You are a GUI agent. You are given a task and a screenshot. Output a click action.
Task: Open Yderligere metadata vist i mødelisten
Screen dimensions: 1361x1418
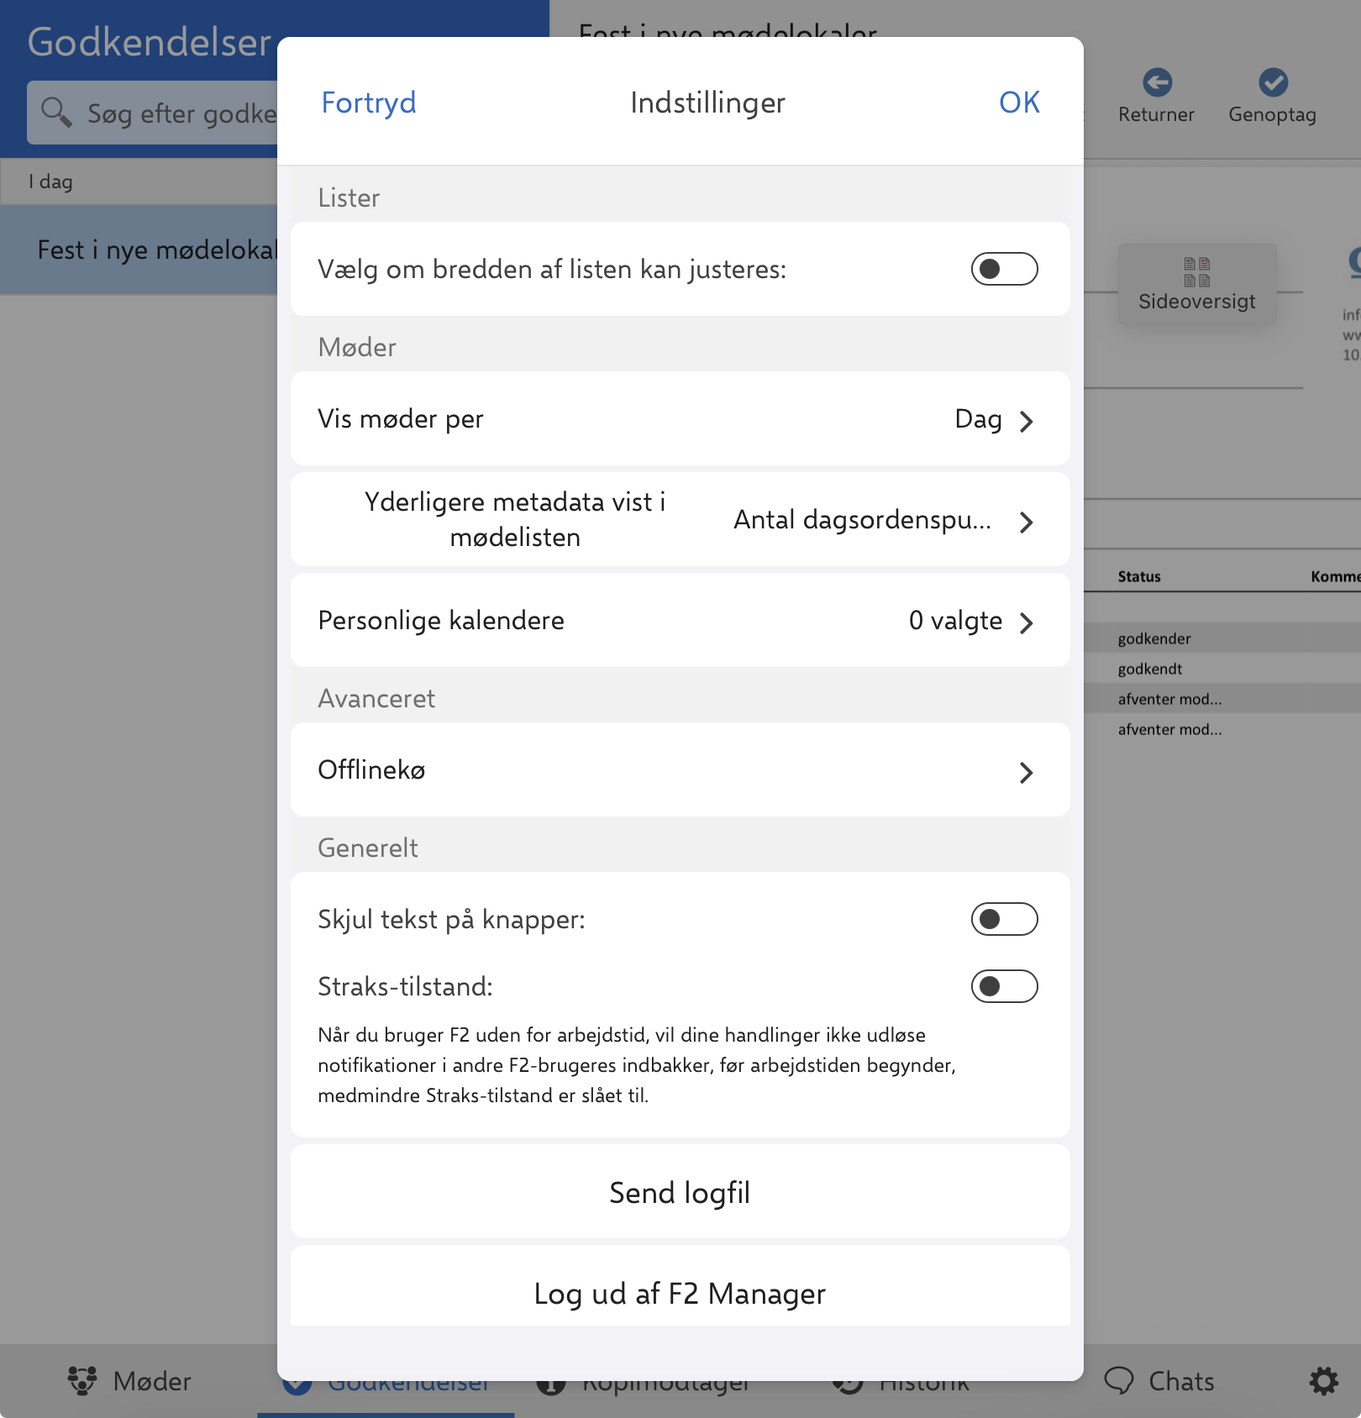680,519
